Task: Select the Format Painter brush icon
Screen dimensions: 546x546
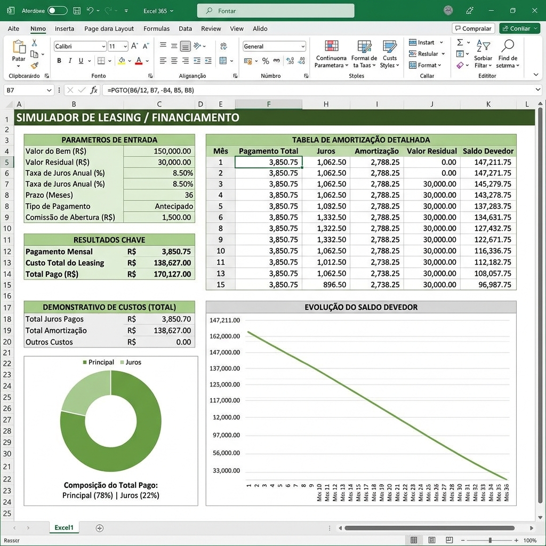Action: tap(34, 66)
